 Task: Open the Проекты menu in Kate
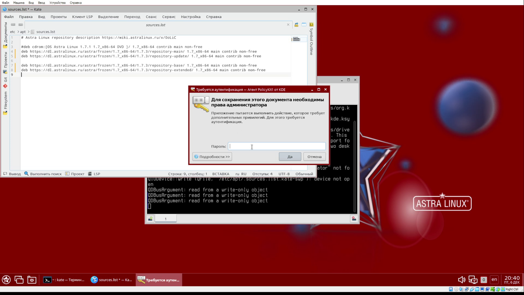click(x=59, y=17)
